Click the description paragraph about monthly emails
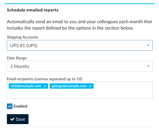 click(x=79, y=25)
